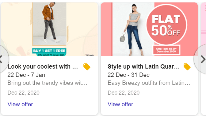
Task: Click '22 Dec - 7 Jan' date range
Action: coord(26,75)
